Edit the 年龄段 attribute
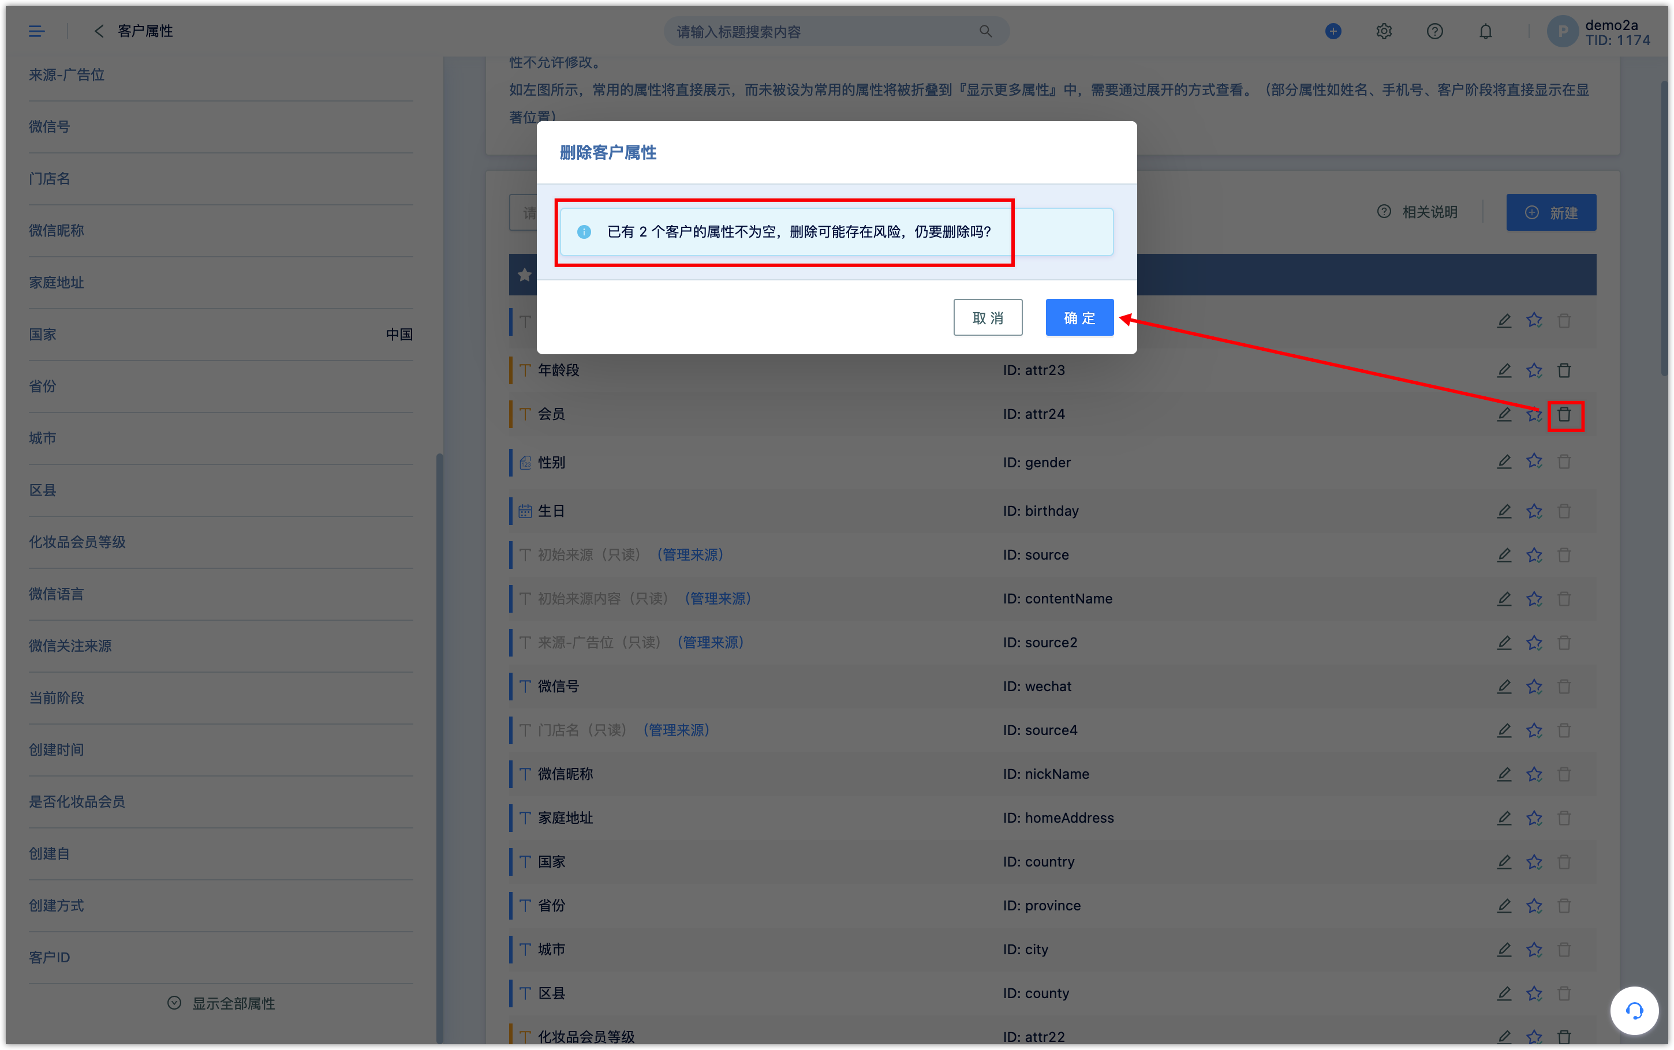The image size is (1674, 1050). pos(1503,370)
